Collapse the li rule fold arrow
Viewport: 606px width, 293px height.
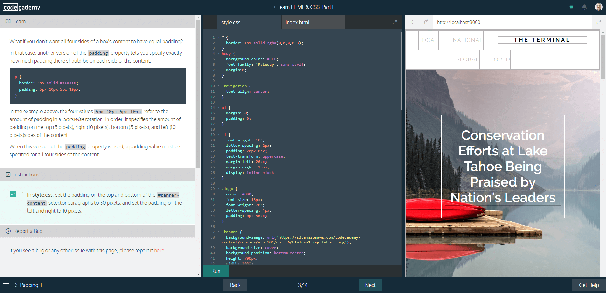tap(219, 135)
